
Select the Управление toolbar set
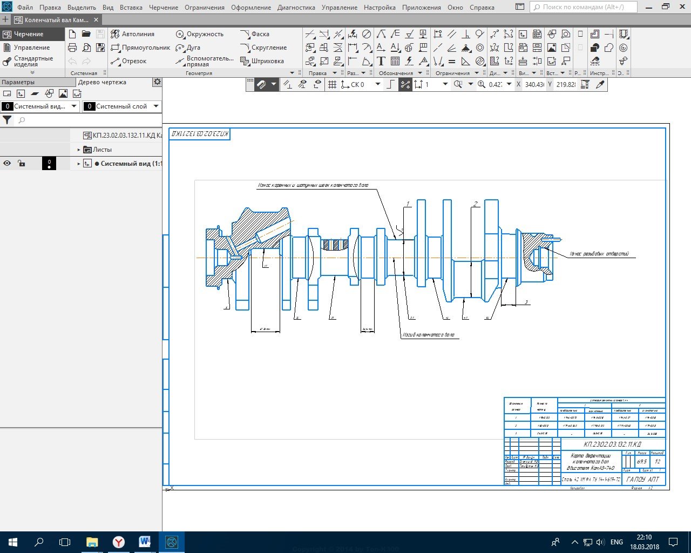[31, 48]
